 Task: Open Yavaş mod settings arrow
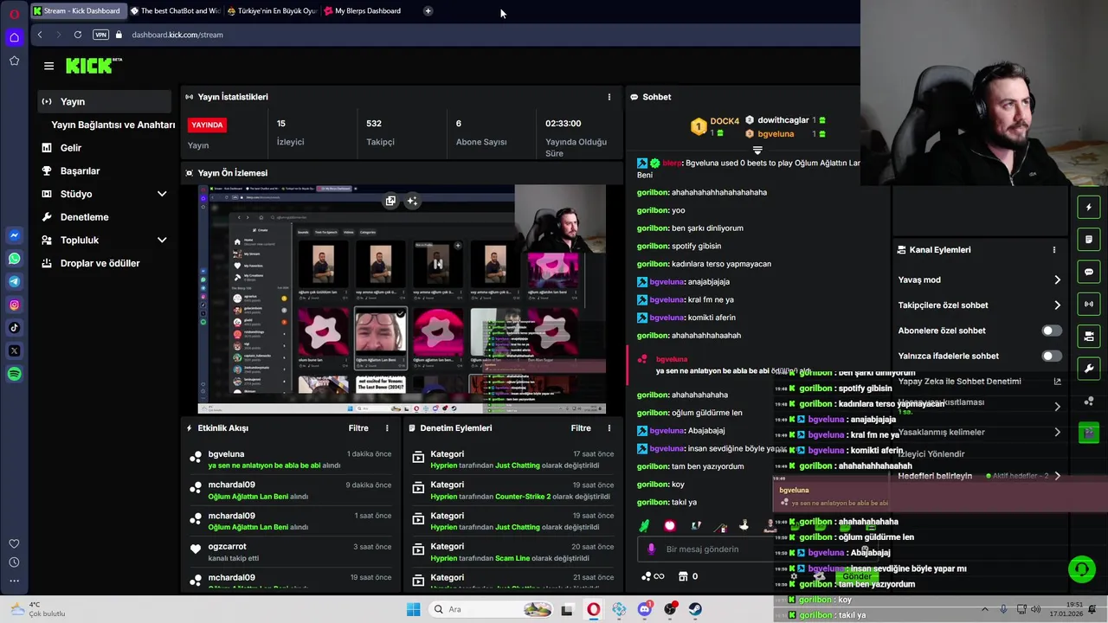(1057, 279)
